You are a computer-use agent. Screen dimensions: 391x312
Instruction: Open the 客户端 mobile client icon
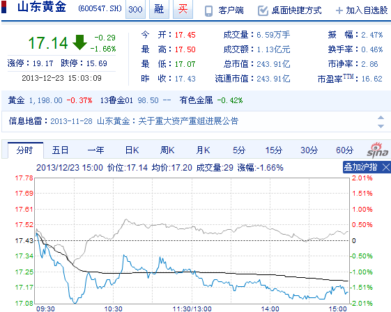[208, 10]
